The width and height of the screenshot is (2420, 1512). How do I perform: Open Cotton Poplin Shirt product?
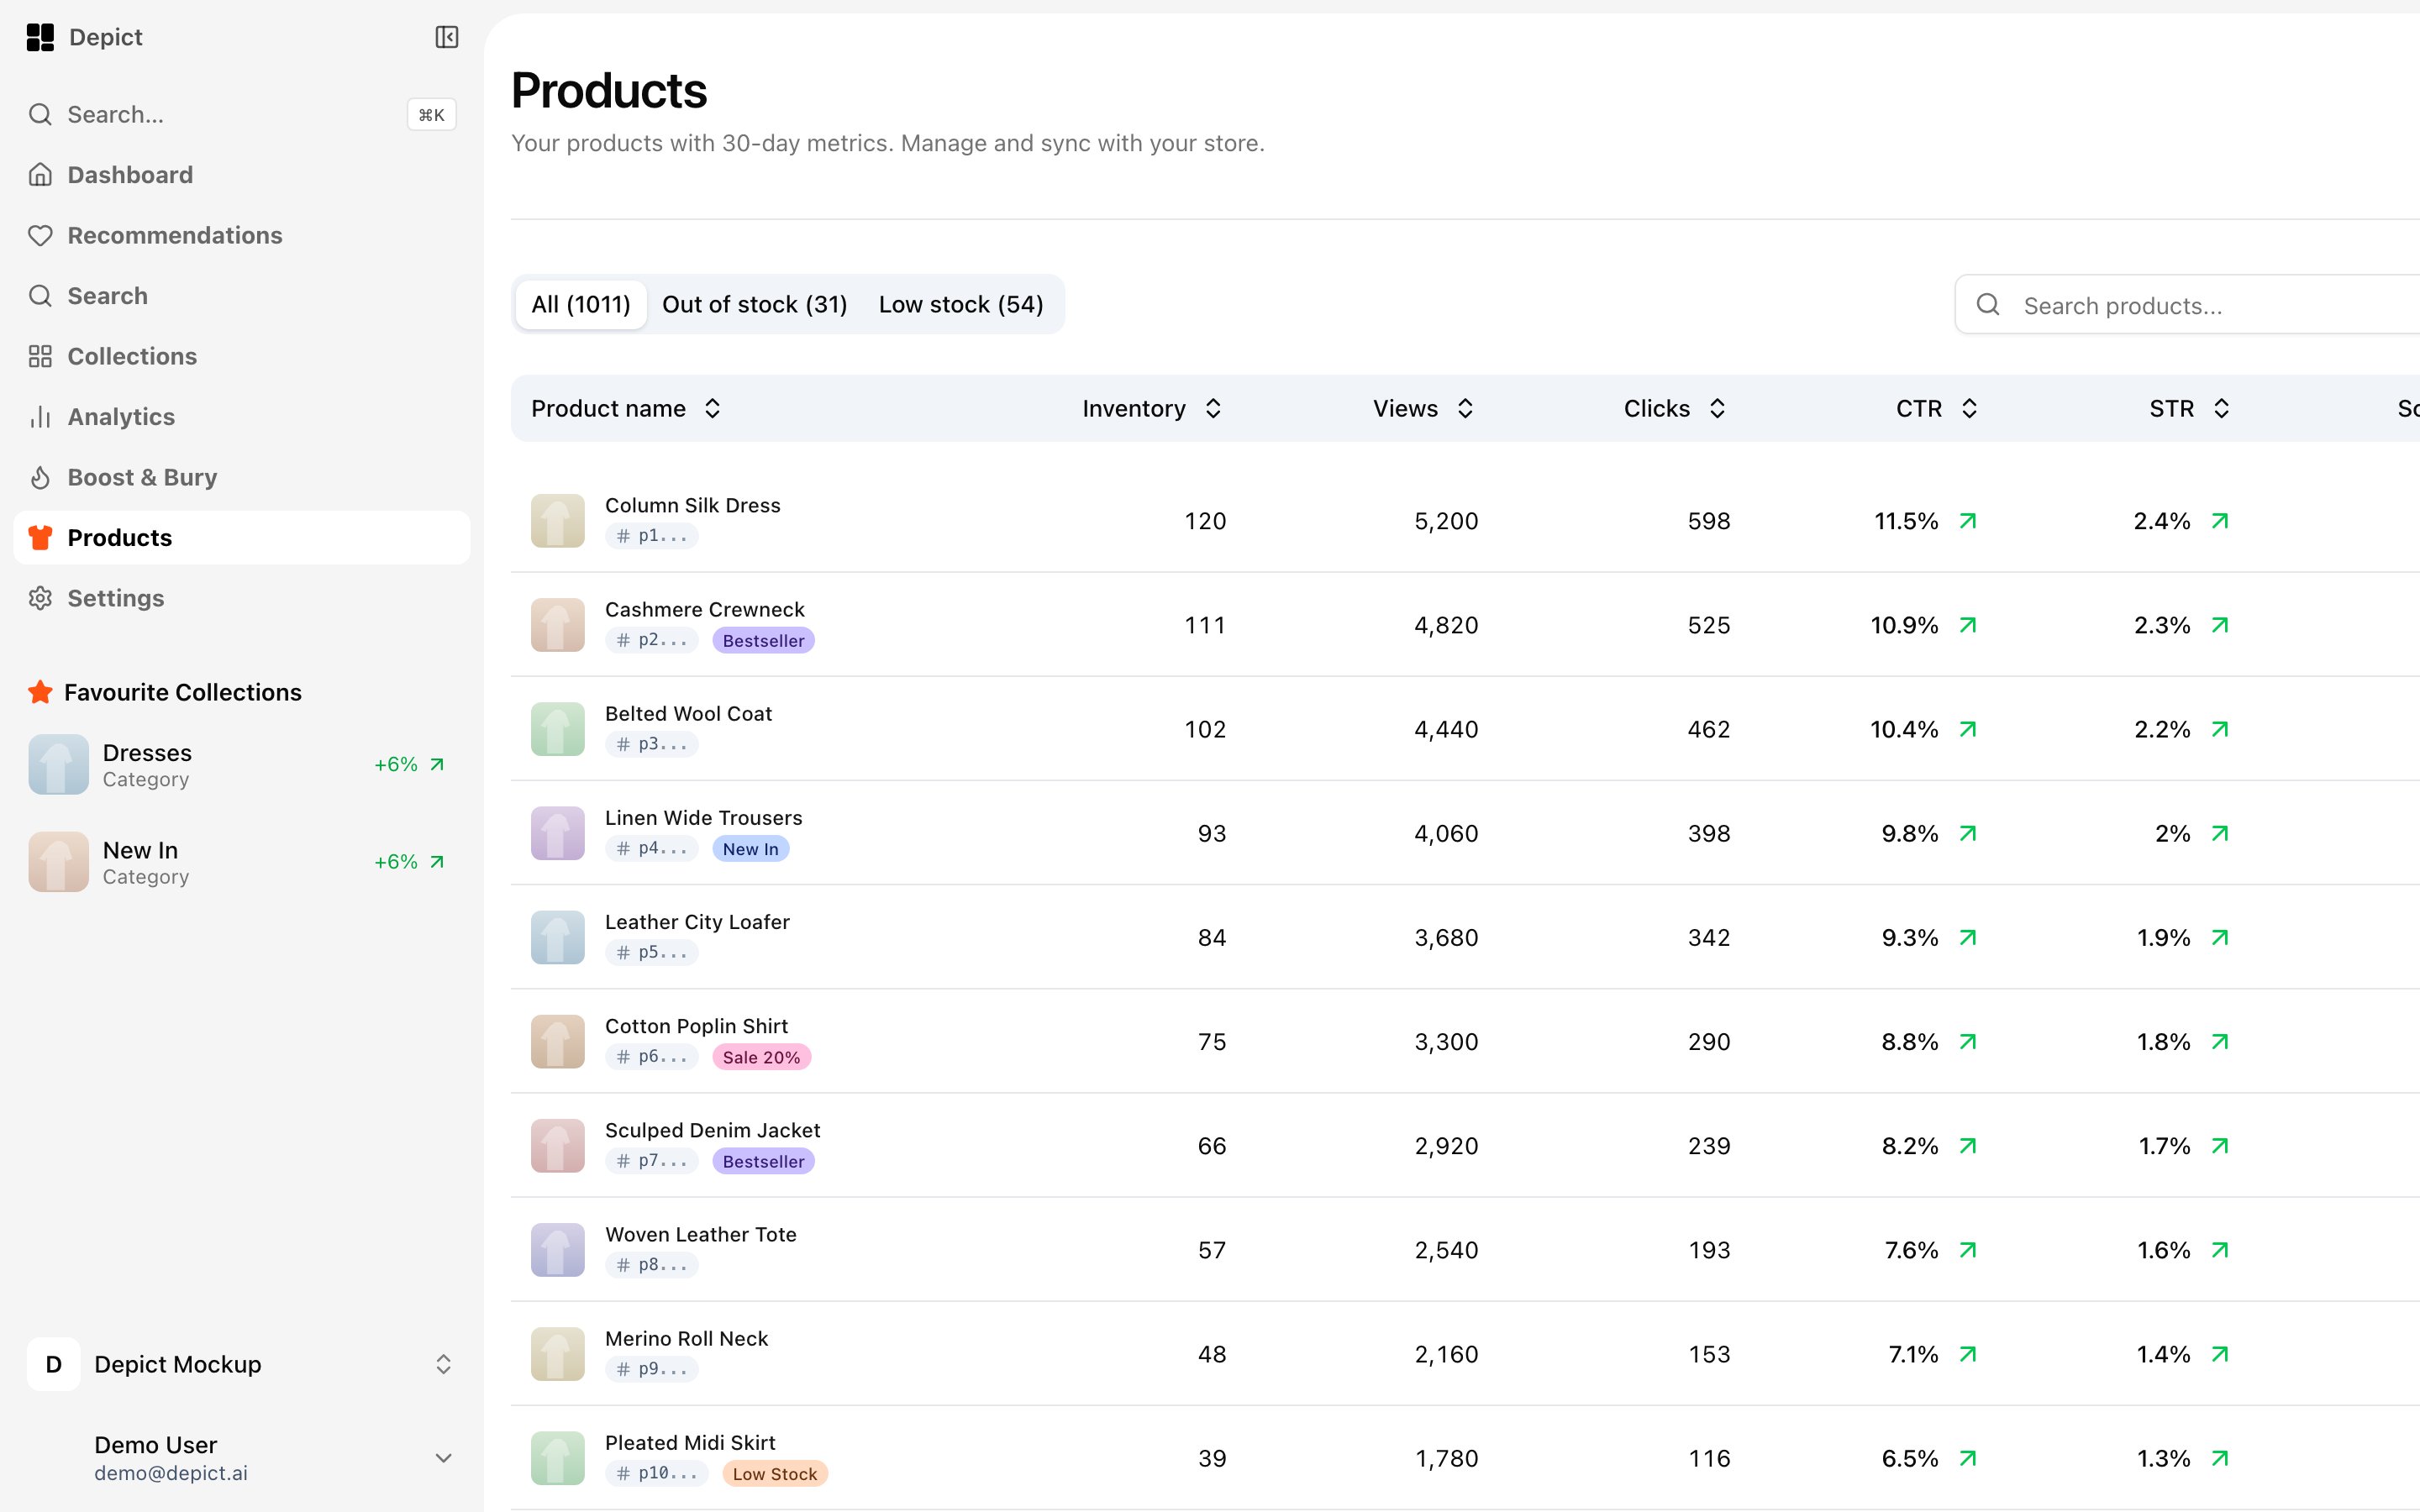(696, 1026)
